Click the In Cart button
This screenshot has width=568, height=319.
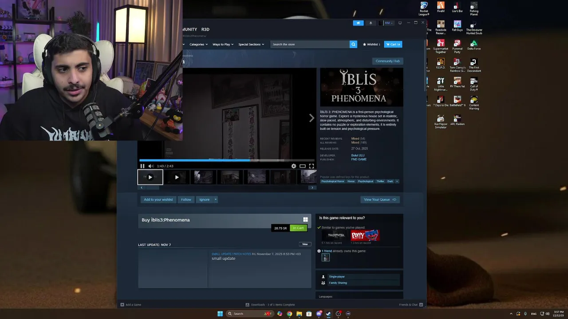[x=298, y=228]
